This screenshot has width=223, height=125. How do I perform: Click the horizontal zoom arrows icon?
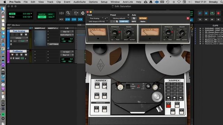click(61, 13)
